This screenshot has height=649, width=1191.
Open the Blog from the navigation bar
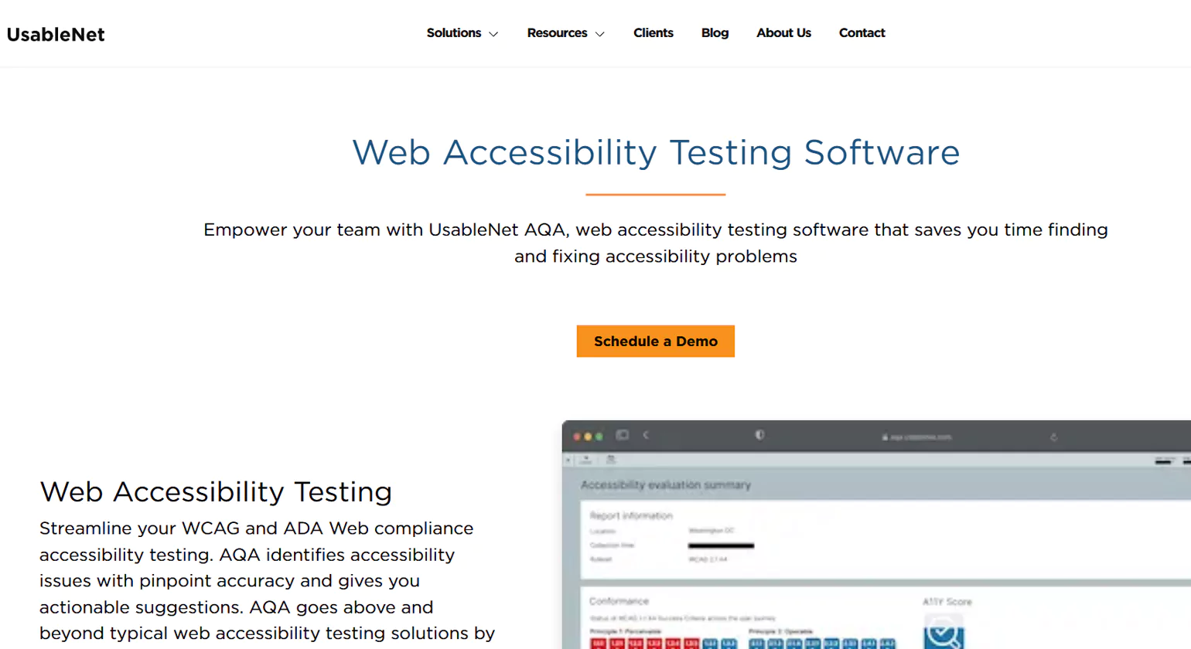tap(715, 33)
